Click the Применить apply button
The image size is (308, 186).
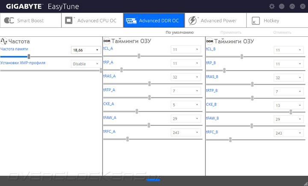coord(231,32)
